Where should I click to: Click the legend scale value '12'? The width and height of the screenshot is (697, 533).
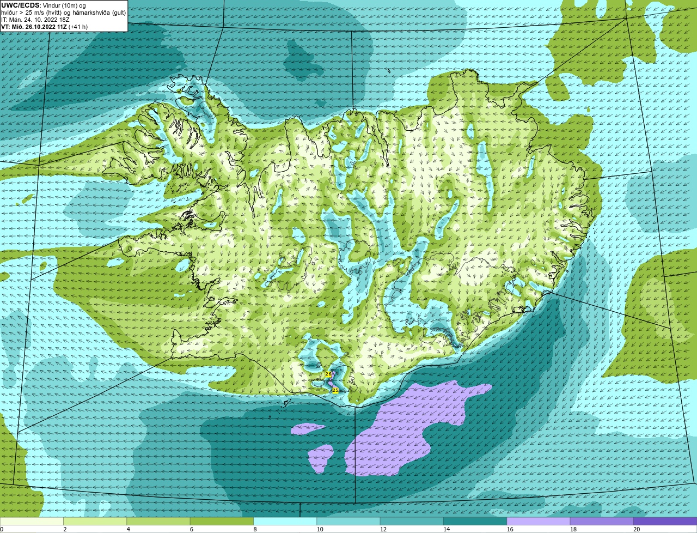[383, 529]
